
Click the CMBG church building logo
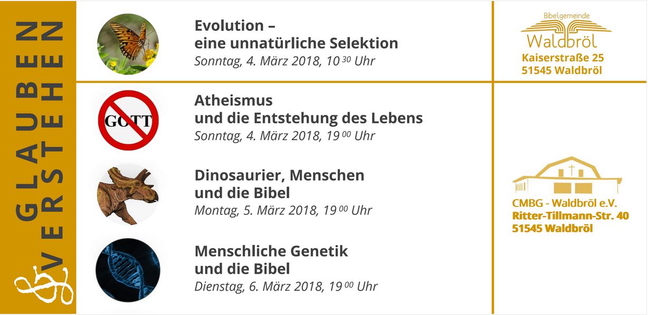(x=566, y=176)
